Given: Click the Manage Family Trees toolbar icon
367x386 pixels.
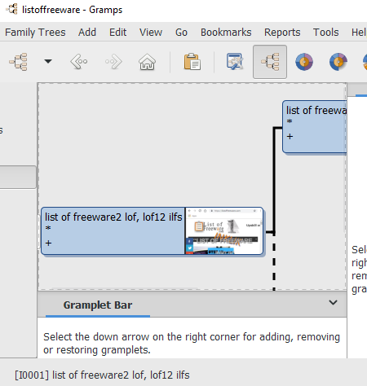Looking at the screenshot, I should point(18,62).
